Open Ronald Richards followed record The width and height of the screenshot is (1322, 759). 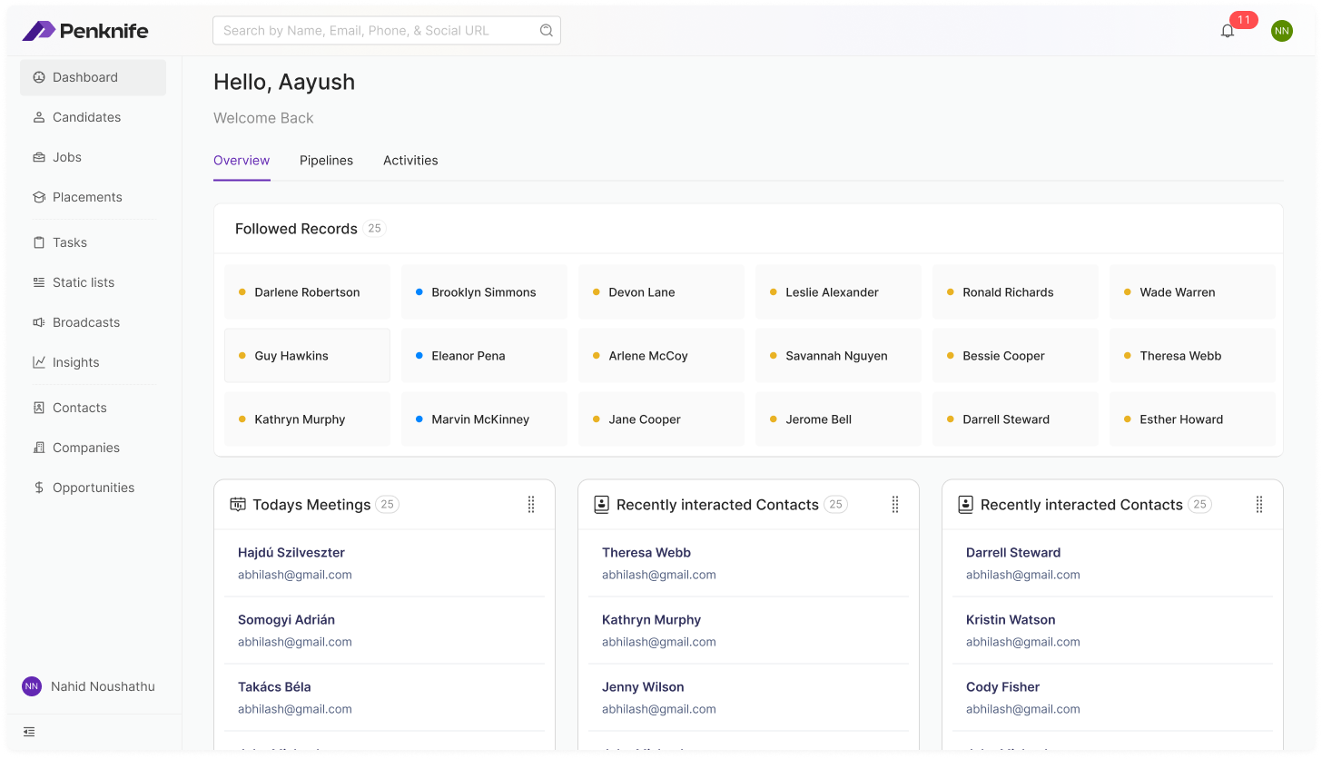1015,292
